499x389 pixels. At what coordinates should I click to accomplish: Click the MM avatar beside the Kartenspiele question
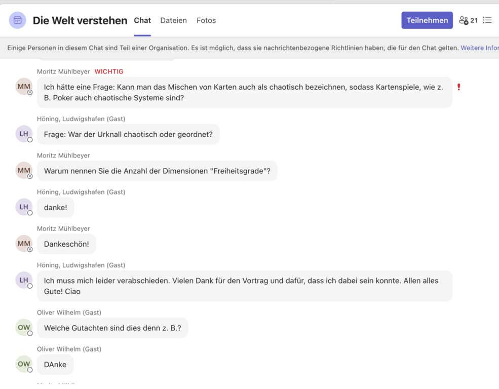point(24,87)
